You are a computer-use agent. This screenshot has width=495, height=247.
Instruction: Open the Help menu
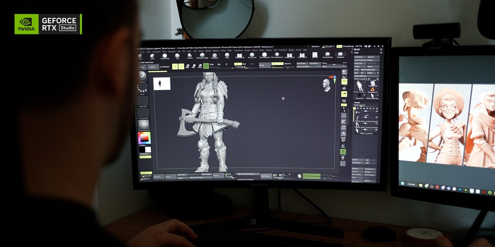click(305, 50)
